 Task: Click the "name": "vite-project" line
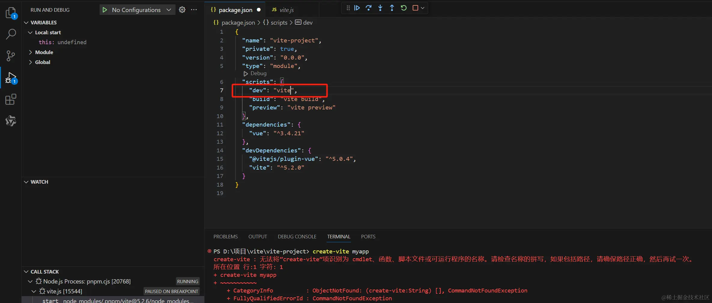tap(282, 40)
